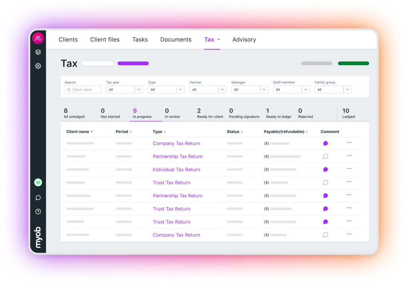Filter by In progress status
This screenshot has width=407, height=283.
coord(142,113)
